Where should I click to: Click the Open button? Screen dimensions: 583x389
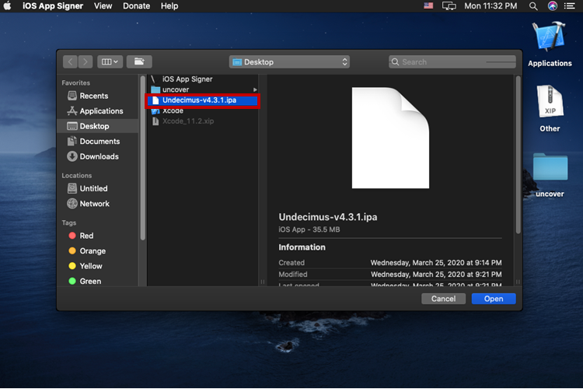pos(494,299)
